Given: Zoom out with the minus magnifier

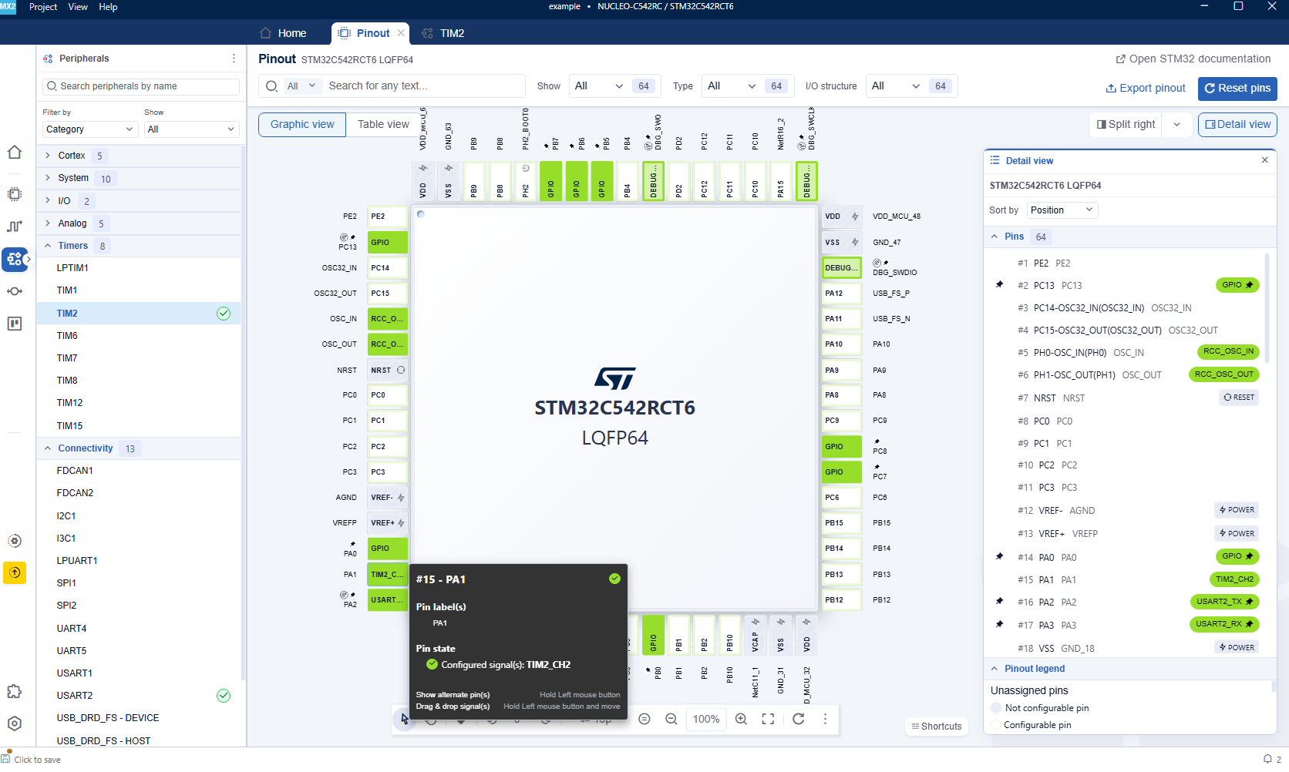Looking at the screenshot, I should tap(671, 719).
